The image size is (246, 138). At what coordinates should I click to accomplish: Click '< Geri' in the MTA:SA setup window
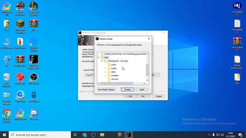tap(130, 96)
